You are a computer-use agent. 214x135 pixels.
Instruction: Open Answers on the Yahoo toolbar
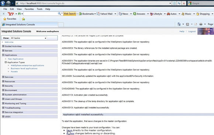[x=139, y=14]
